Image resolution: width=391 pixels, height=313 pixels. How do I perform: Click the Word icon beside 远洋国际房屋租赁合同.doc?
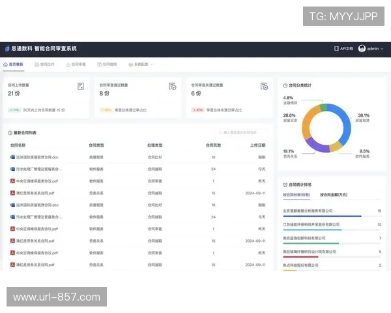click(12, 157)
